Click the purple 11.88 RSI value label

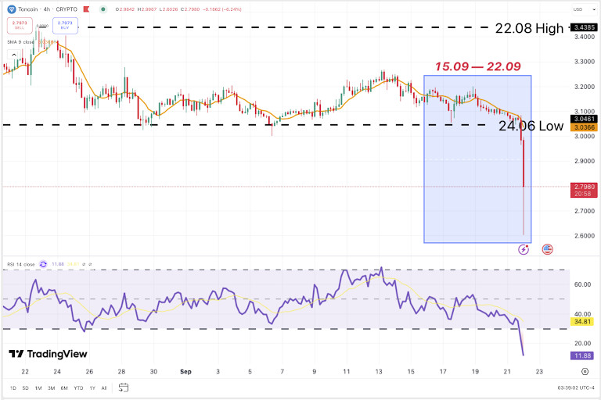click(582, 355)
